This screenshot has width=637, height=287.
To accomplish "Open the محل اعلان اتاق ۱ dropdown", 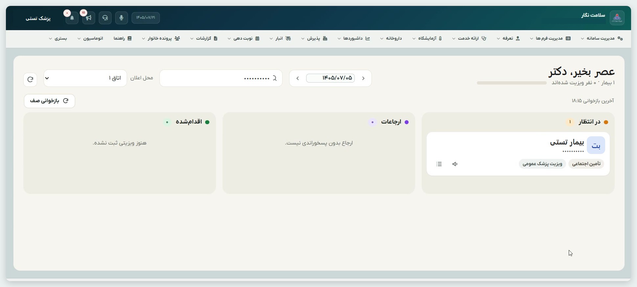I will [85, 78].
